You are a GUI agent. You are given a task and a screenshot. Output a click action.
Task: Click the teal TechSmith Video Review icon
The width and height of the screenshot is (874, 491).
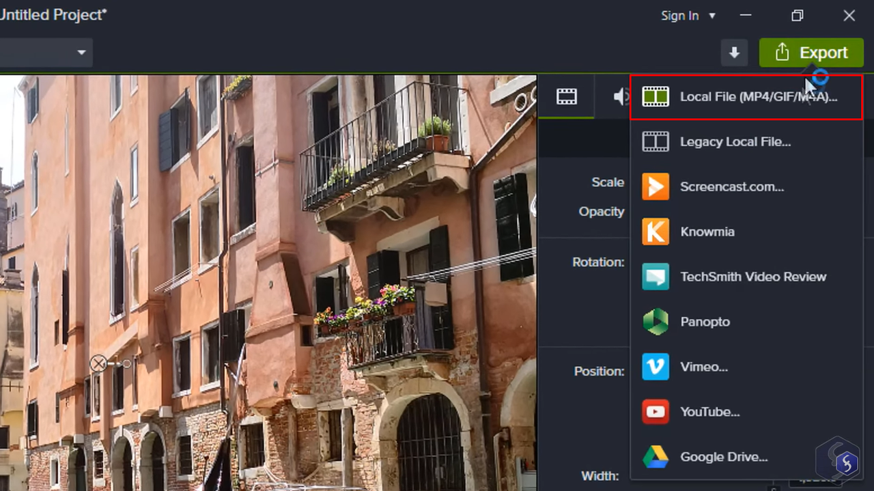point(655,277)
